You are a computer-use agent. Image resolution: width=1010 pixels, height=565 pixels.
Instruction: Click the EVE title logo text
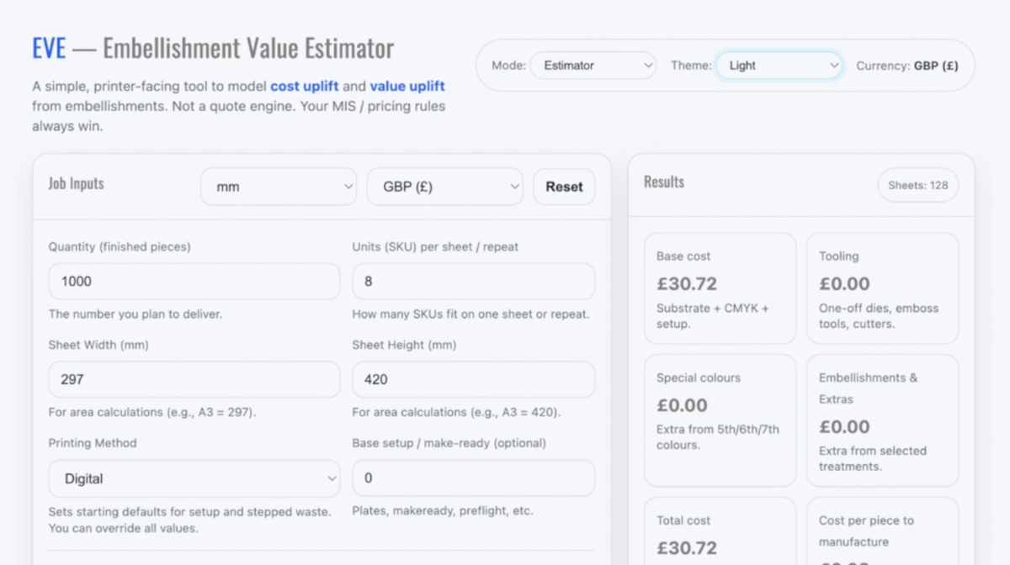pos(49,49)
